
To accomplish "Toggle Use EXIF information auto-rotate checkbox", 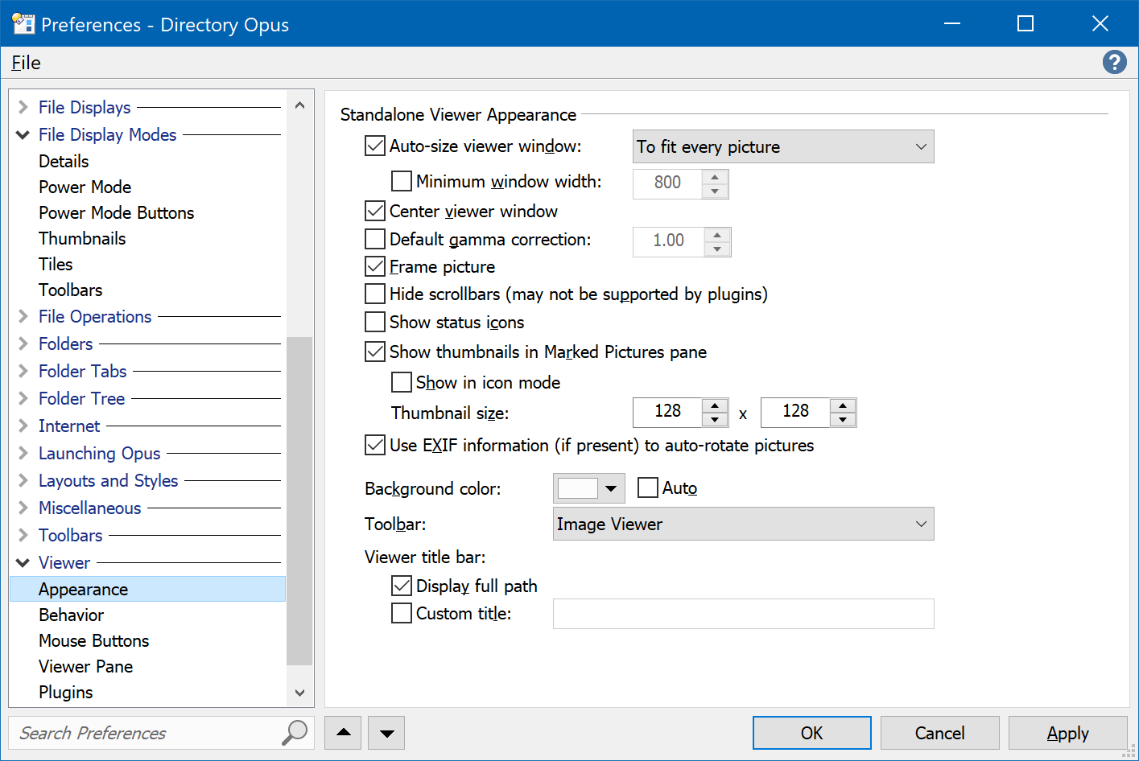I will tap(375, 445).
